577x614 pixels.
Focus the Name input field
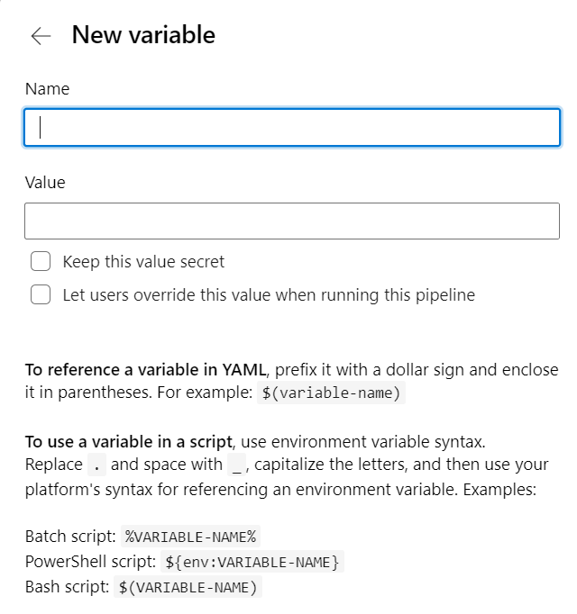(x=292, y=128)
